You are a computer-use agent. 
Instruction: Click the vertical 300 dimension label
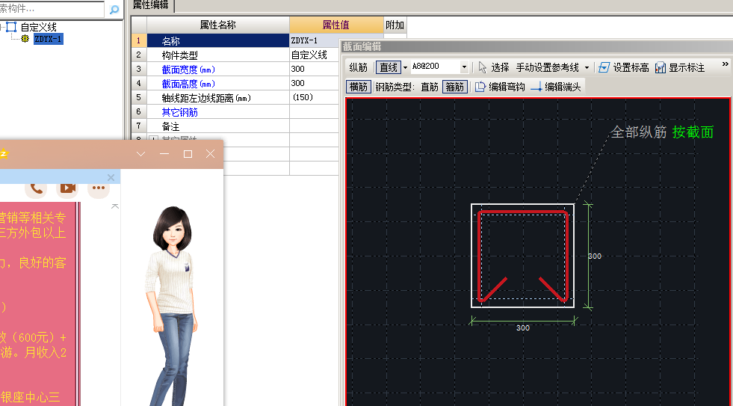pos(595,256)
